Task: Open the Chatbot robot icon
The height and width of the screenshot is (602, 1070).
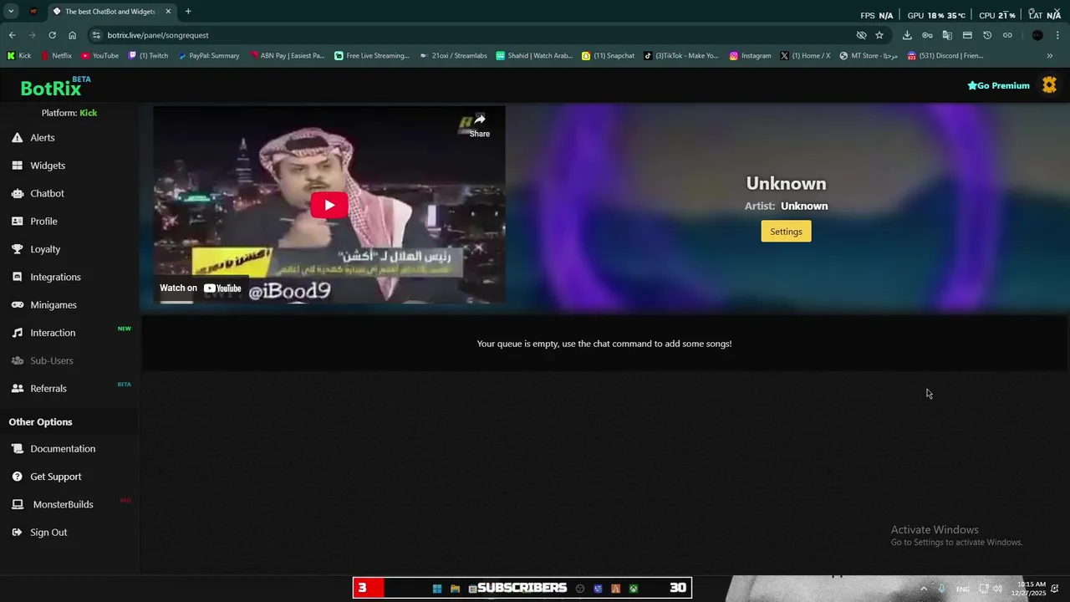Action: (x=17, y=193)
